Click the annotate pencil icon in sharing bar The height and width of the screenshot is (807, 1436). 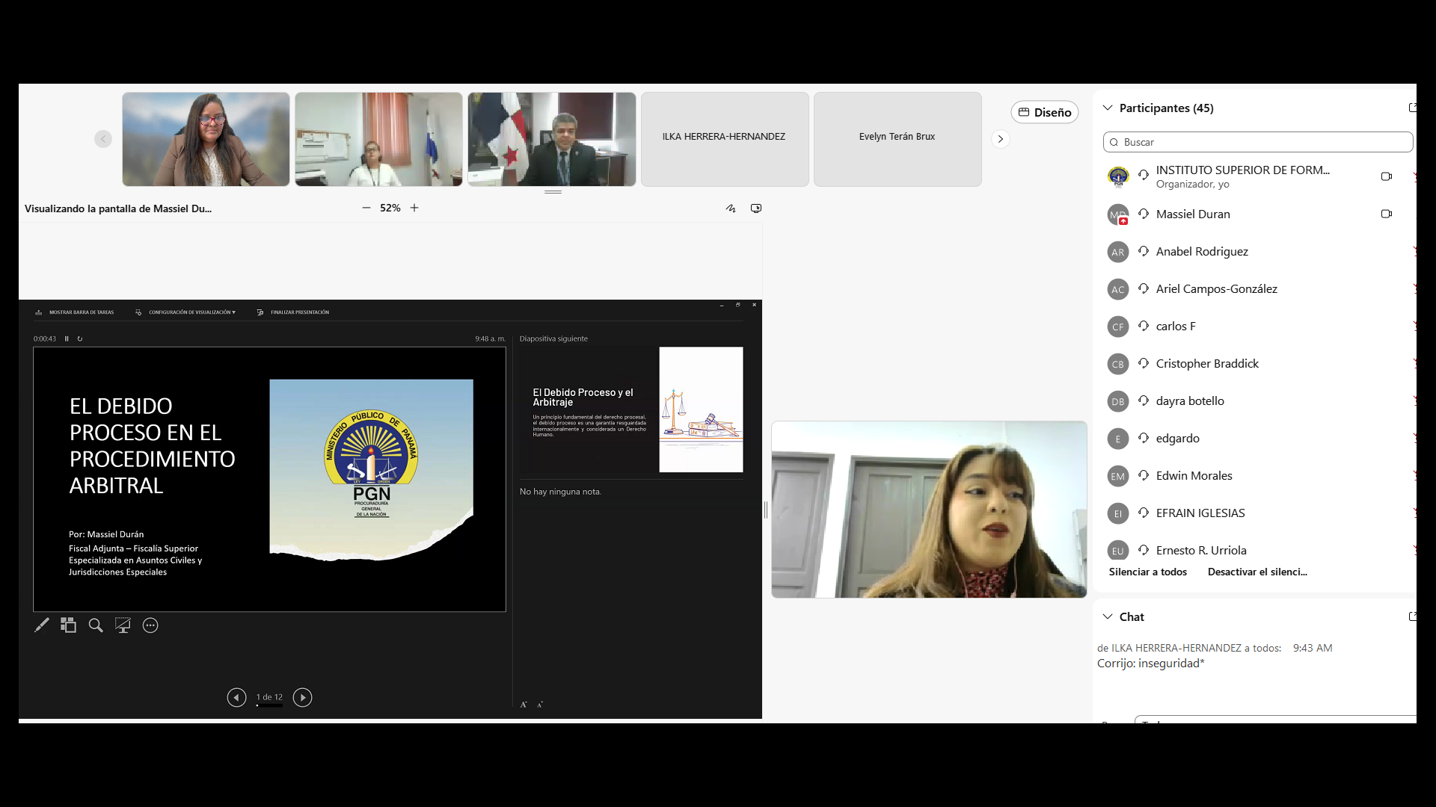pos(731,208)
